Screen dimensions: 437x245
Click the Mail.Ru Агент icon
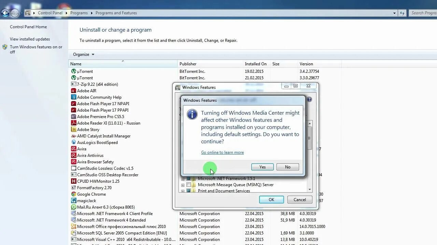coord(73,207)
